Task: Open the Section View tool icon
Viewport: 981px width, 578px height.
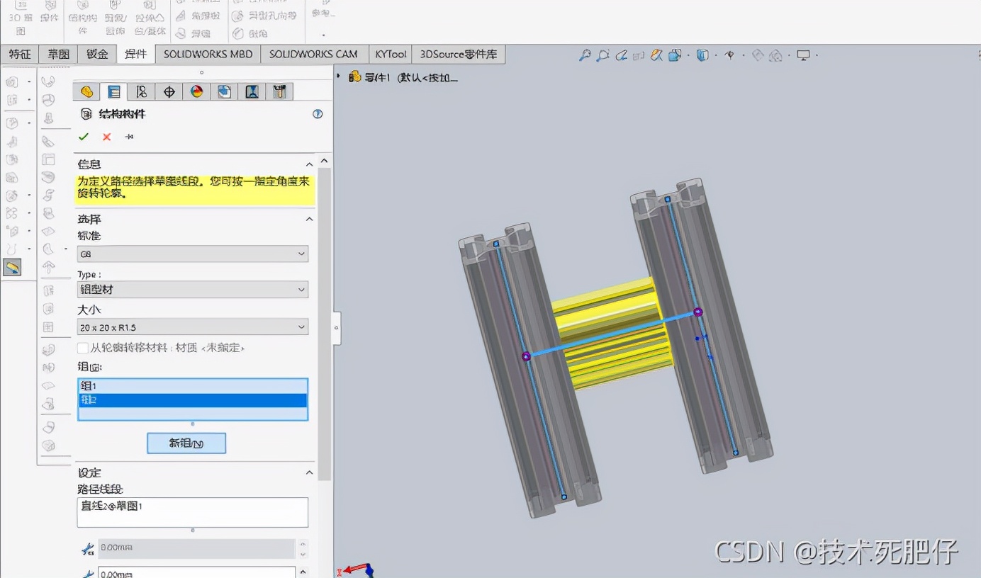Action: click(656, 55)
